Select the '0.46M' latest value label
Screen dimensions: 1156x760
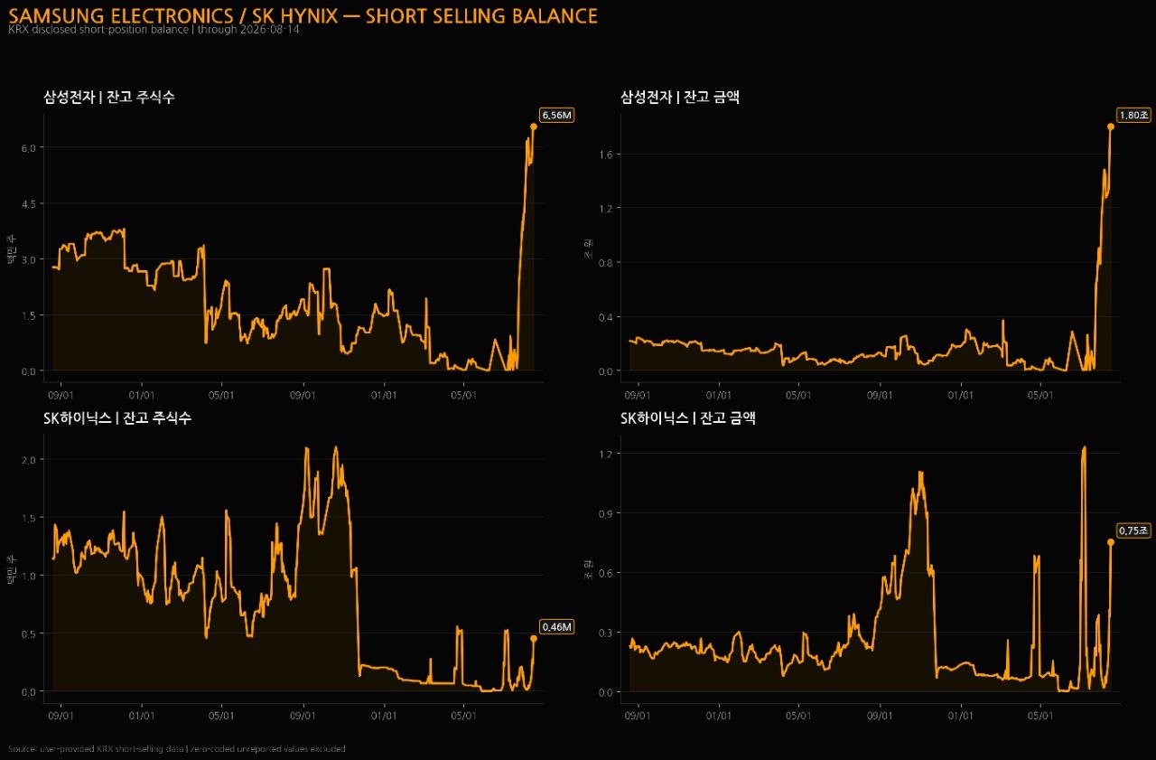pyautogui.click(x=557, y=626)
